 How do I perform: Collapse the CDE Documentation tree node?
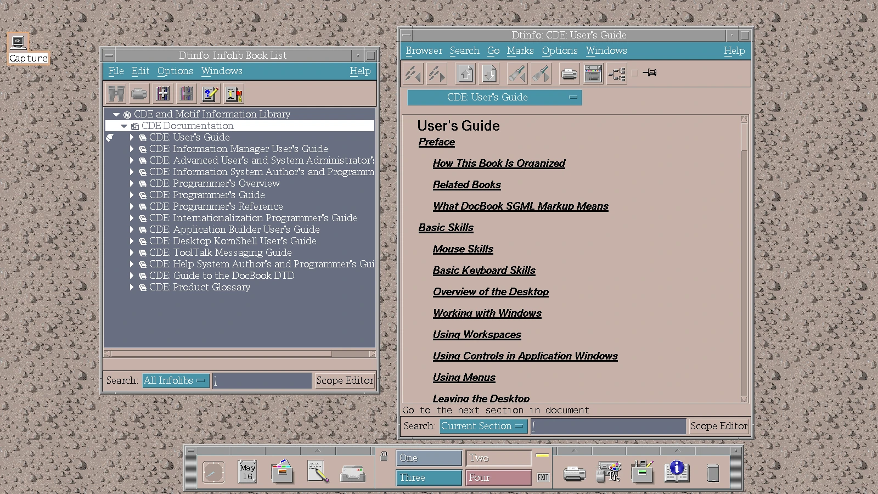[124, 126]
